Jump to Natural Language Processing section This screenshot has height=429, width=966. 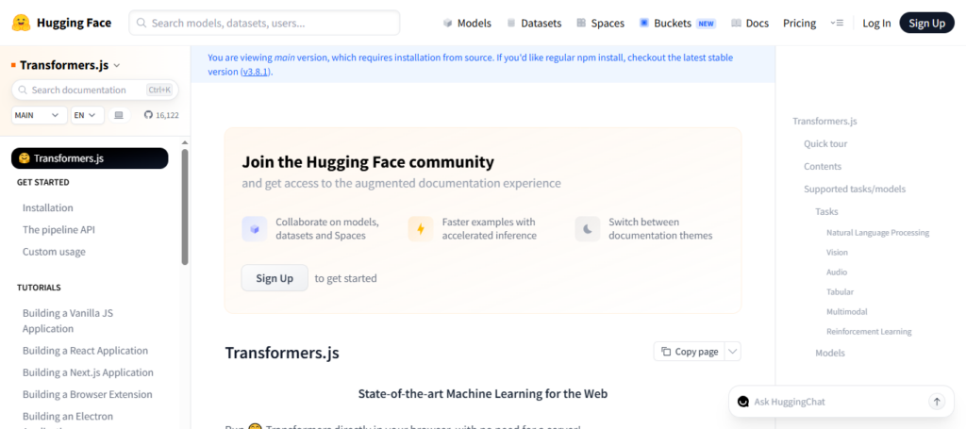(x=878, y=233)
